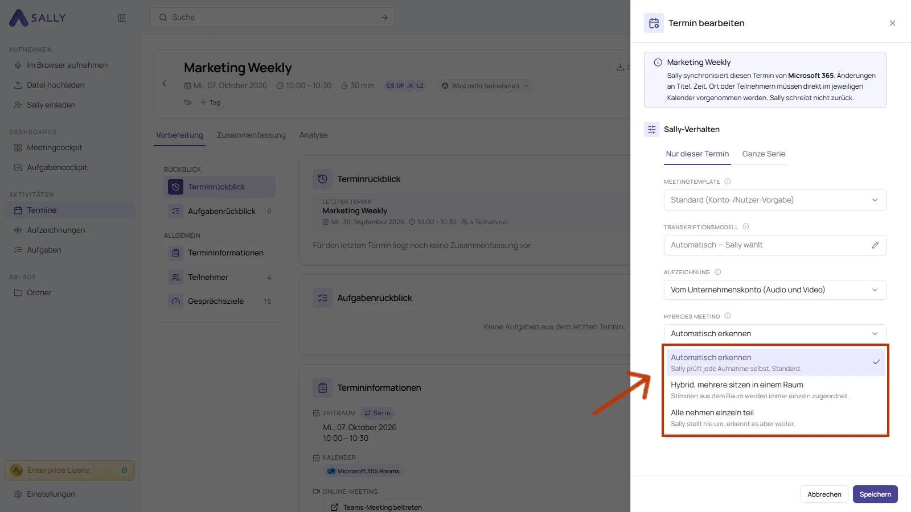Close the Termin bearbeiten panel
911x512 pixels.
(892, 23)
